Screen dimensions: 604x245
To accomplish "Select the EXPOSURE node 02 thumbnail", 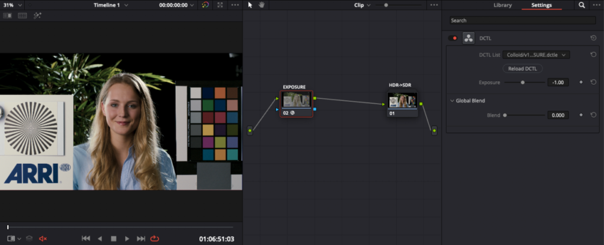I will click(296, 99).
